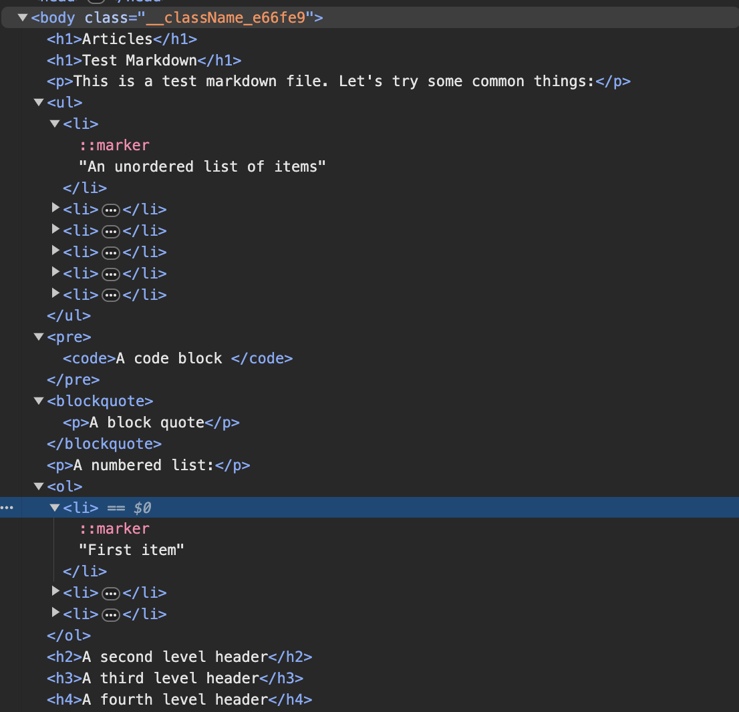Open the three-dot actions menu on selected li row
This screenshot has width=739, height=712.
(x=7, y=508)
